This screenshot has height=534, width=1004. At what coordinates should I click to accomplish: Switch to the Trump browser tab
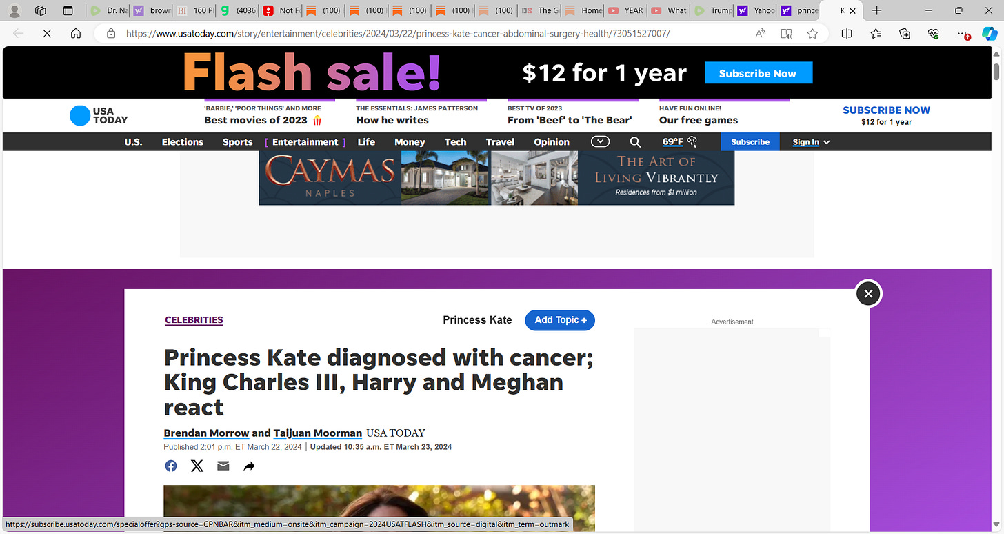click(712, 11)
